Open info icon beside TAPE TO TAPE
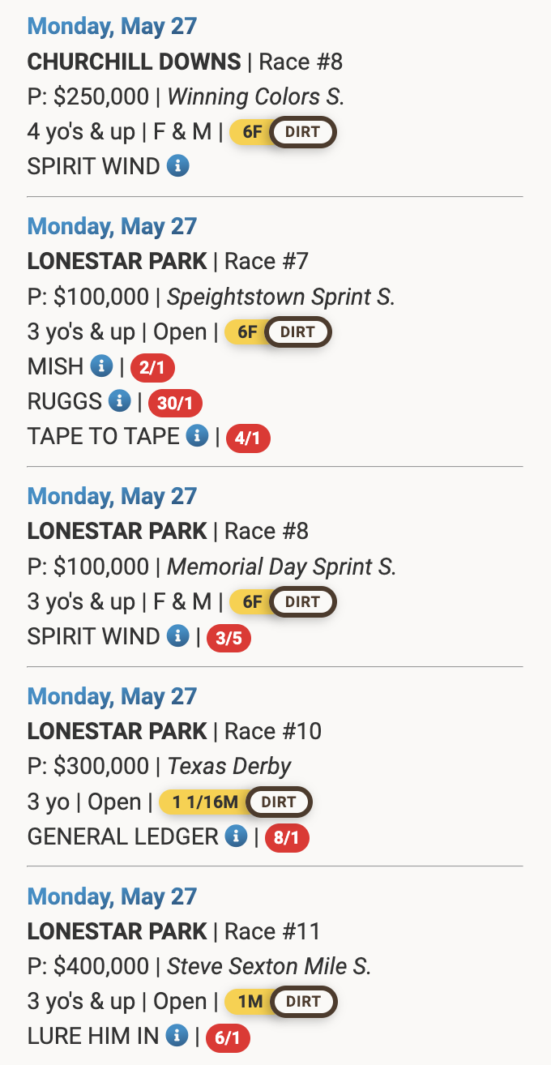The width and height of the screenshot is (551, 1065). tap(197, 436)
